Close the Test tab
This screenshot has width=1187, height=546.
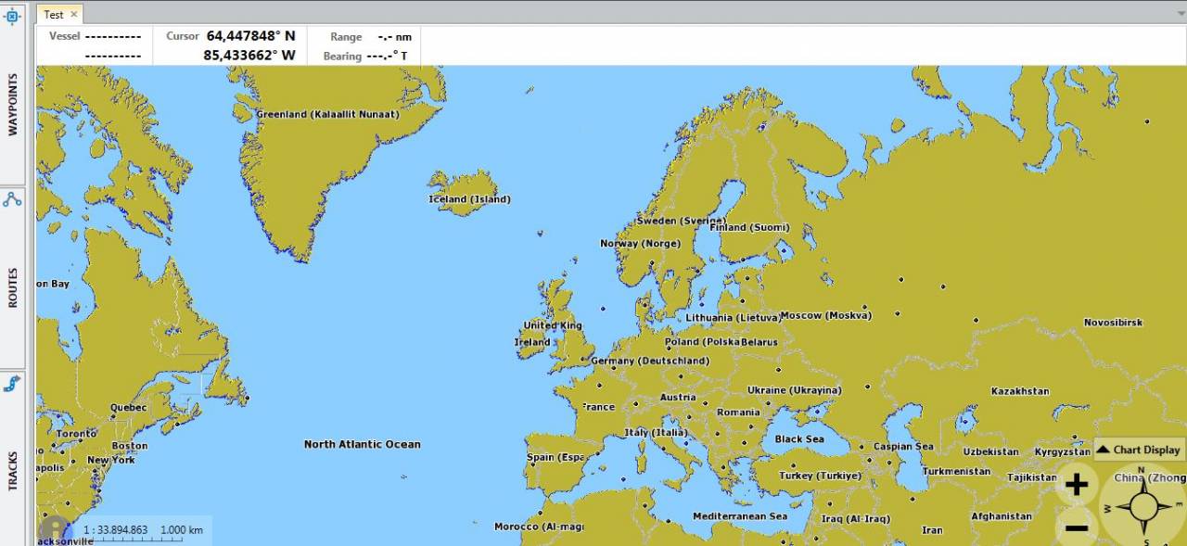[x=74, y=14]
